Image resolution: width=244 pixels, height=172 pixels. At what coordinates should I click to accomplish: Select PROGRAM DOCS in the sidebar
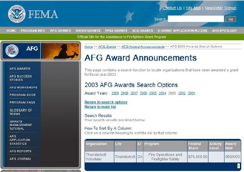(x=22, y=95)
